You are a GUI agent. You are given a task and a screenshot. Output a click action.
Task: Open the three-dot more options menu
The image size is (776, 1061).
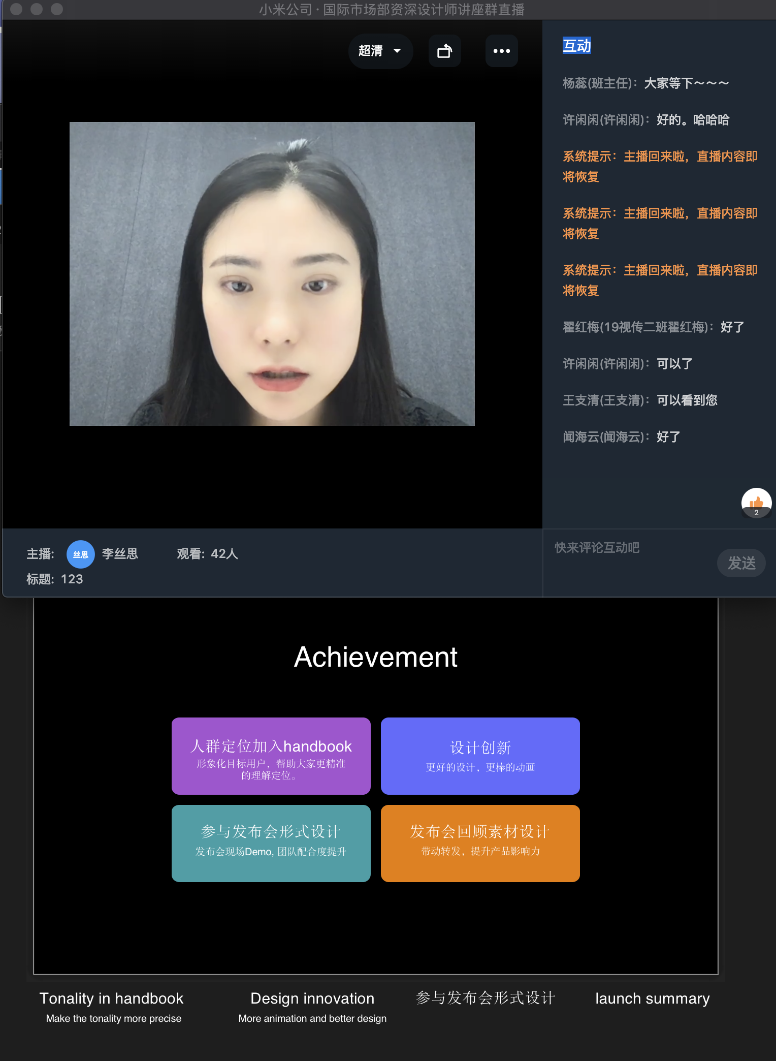click(501, 51)
